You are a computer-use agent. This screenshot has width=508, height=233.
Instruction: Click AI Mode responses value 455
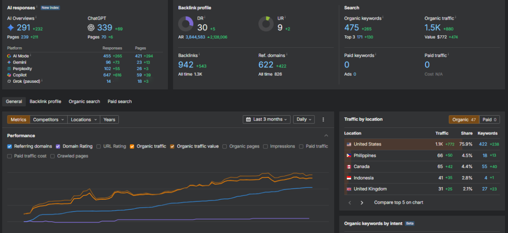tap(107, 56)
